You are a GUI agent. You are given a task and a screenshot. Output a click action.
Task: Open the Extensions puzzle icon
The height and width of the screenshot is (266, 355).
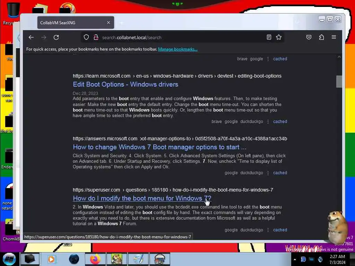coord(321,37)
